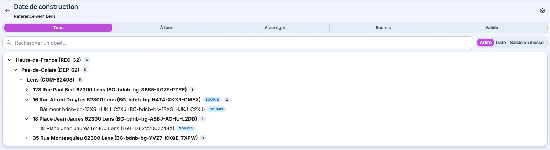
Task: Click count badge 5 beside Lens (COM-62498)
Action: [80, 80]
